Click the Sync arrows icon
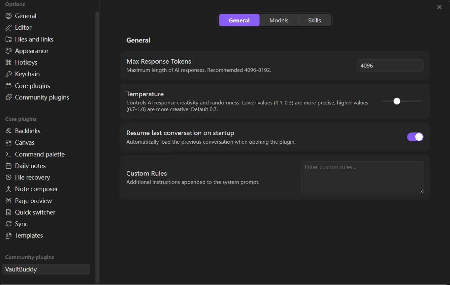Image resolution: width=450 pixels, height=285 pixels. pyautogui.click(x=9, y=224)
